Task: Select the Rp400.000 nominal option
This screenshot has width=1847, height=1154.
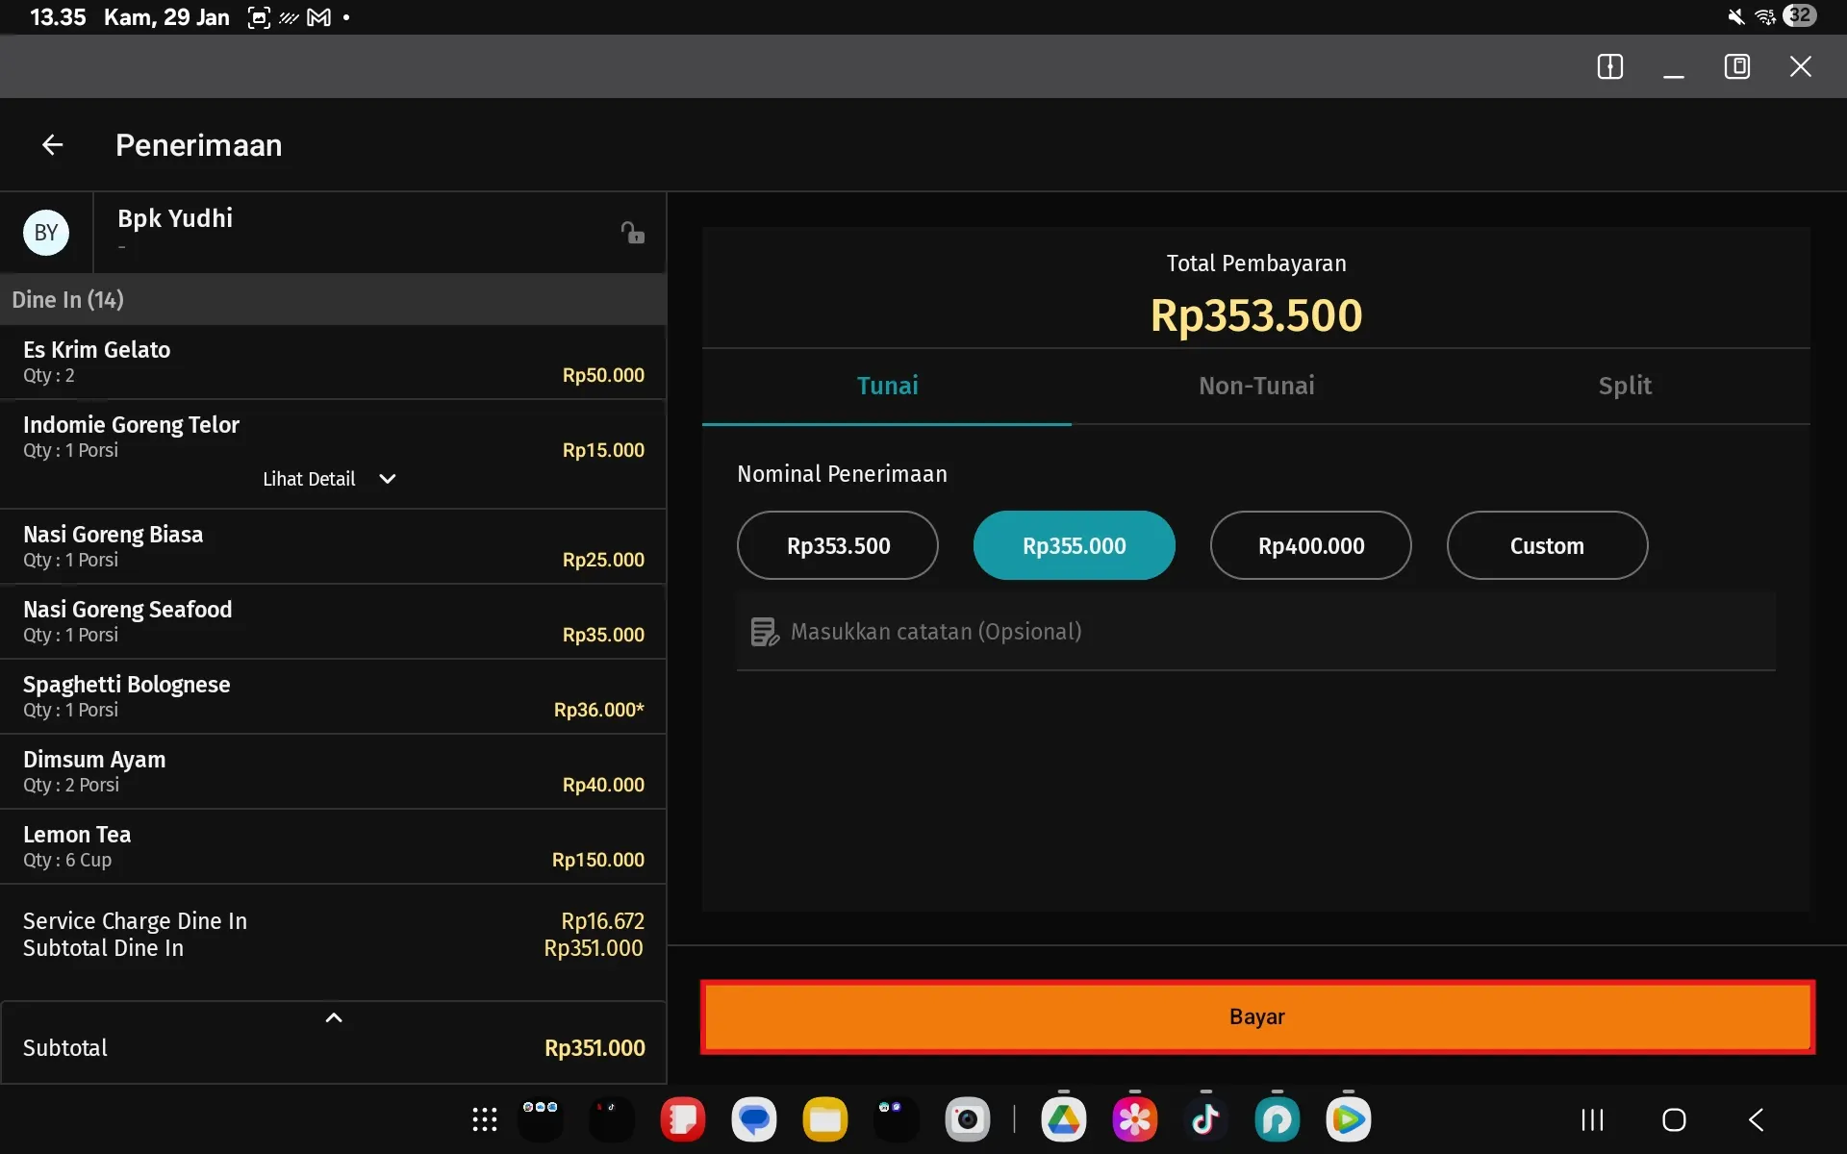Action: click(1310, 545)
